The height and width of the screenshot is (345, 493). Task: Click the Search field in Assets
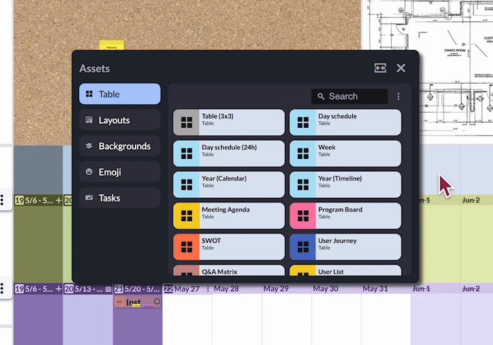350,97
